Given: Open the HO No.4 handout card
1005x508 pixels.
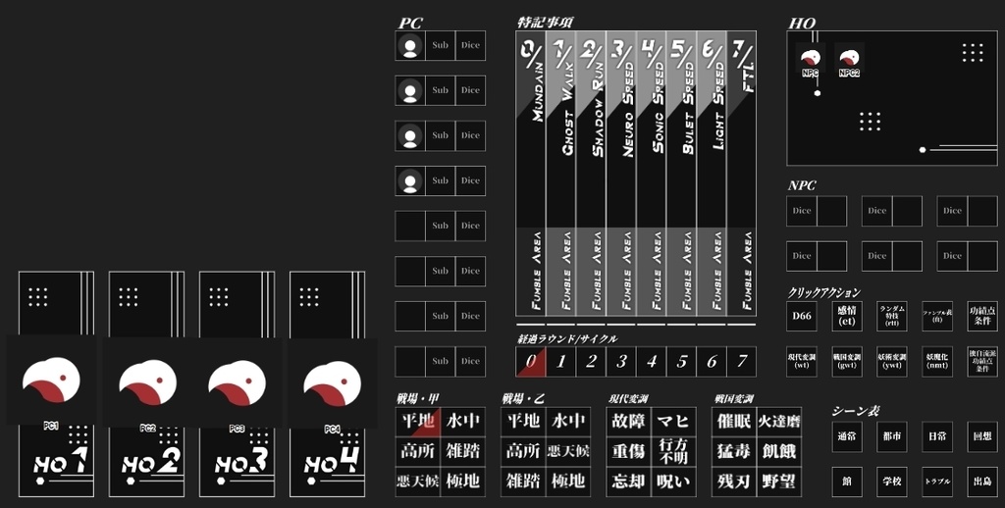Looking at the screenshot, I should (x=328, y=383).
